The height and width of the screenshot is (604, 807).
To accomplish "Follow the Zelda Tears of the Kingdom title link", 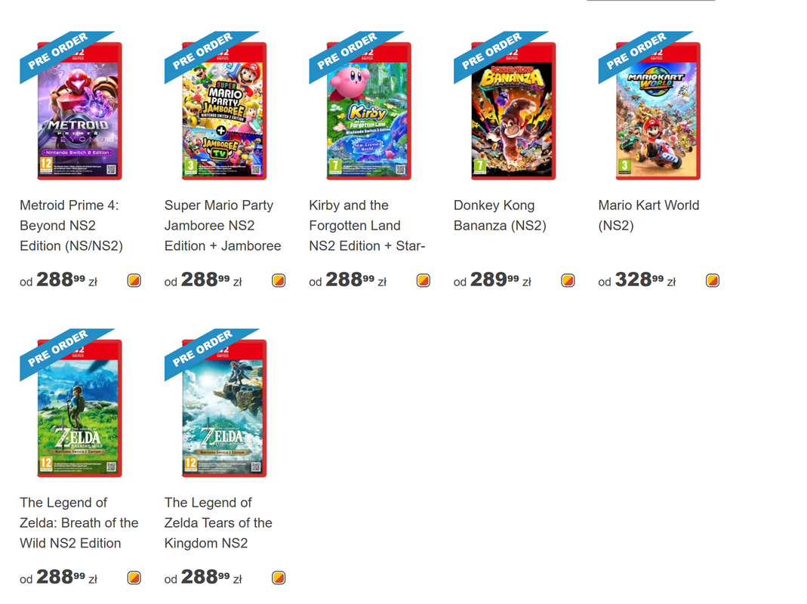I will 218,522.
